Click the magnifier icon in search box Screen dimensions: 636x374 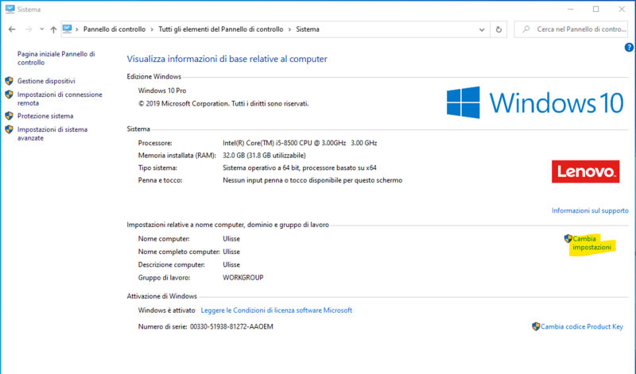(525, 29)
